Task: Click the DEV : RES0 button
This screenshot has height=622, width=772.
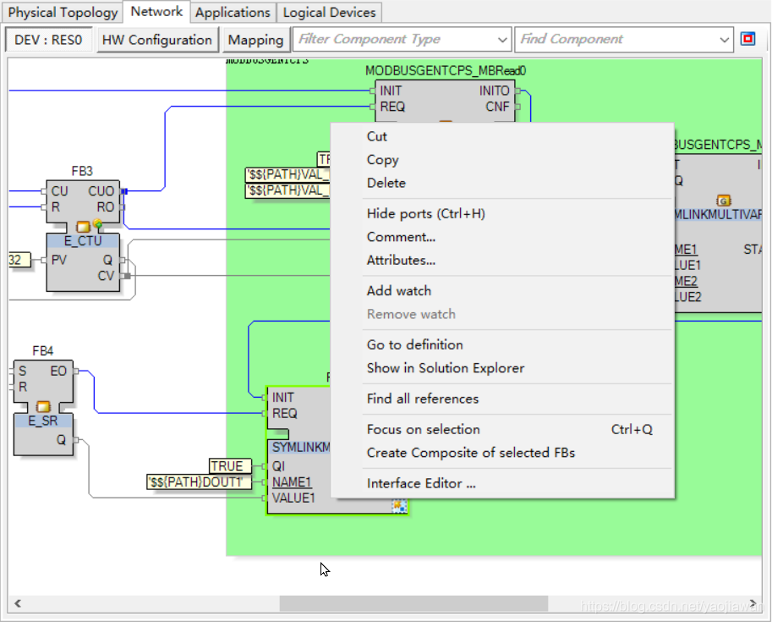Action: (49, 40)
